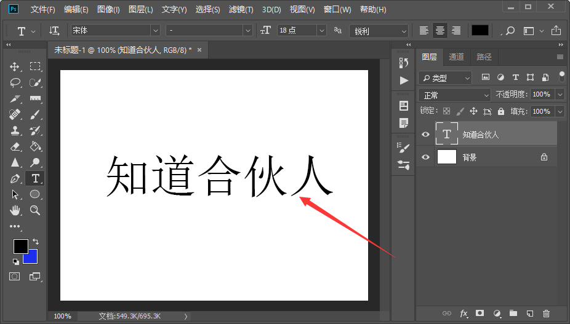This screenshot has width=570, height=324.
Task: Open the 图层 menu
Action: [140, 9]
